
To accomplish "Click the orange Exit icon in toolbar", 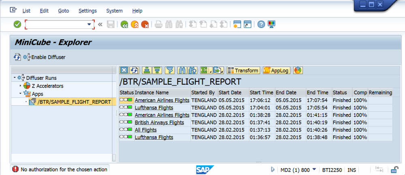I will (134, 24).
